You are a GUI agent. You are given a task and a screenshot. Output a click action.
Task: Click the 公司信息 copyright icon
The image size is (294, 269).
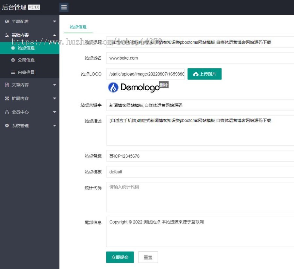tap(13, 60)
